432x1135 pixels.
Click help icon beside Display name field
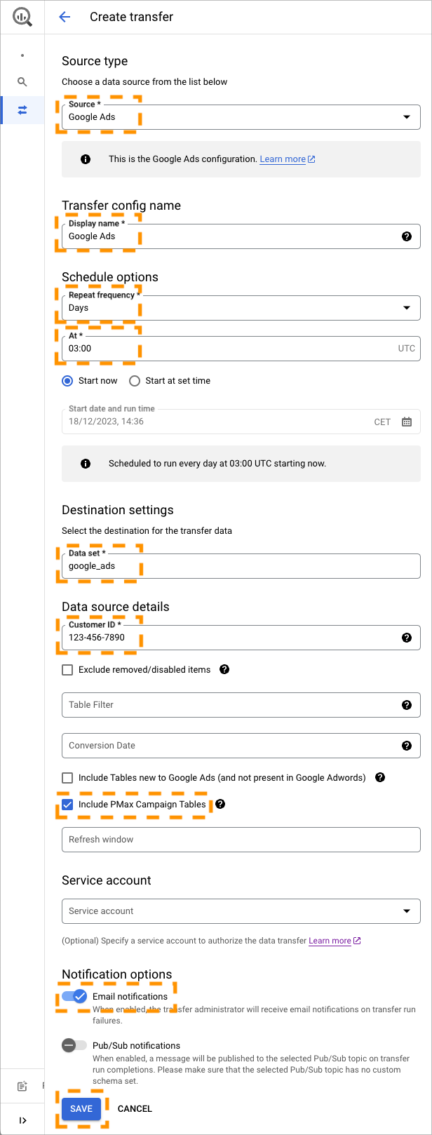coord(407,236)
